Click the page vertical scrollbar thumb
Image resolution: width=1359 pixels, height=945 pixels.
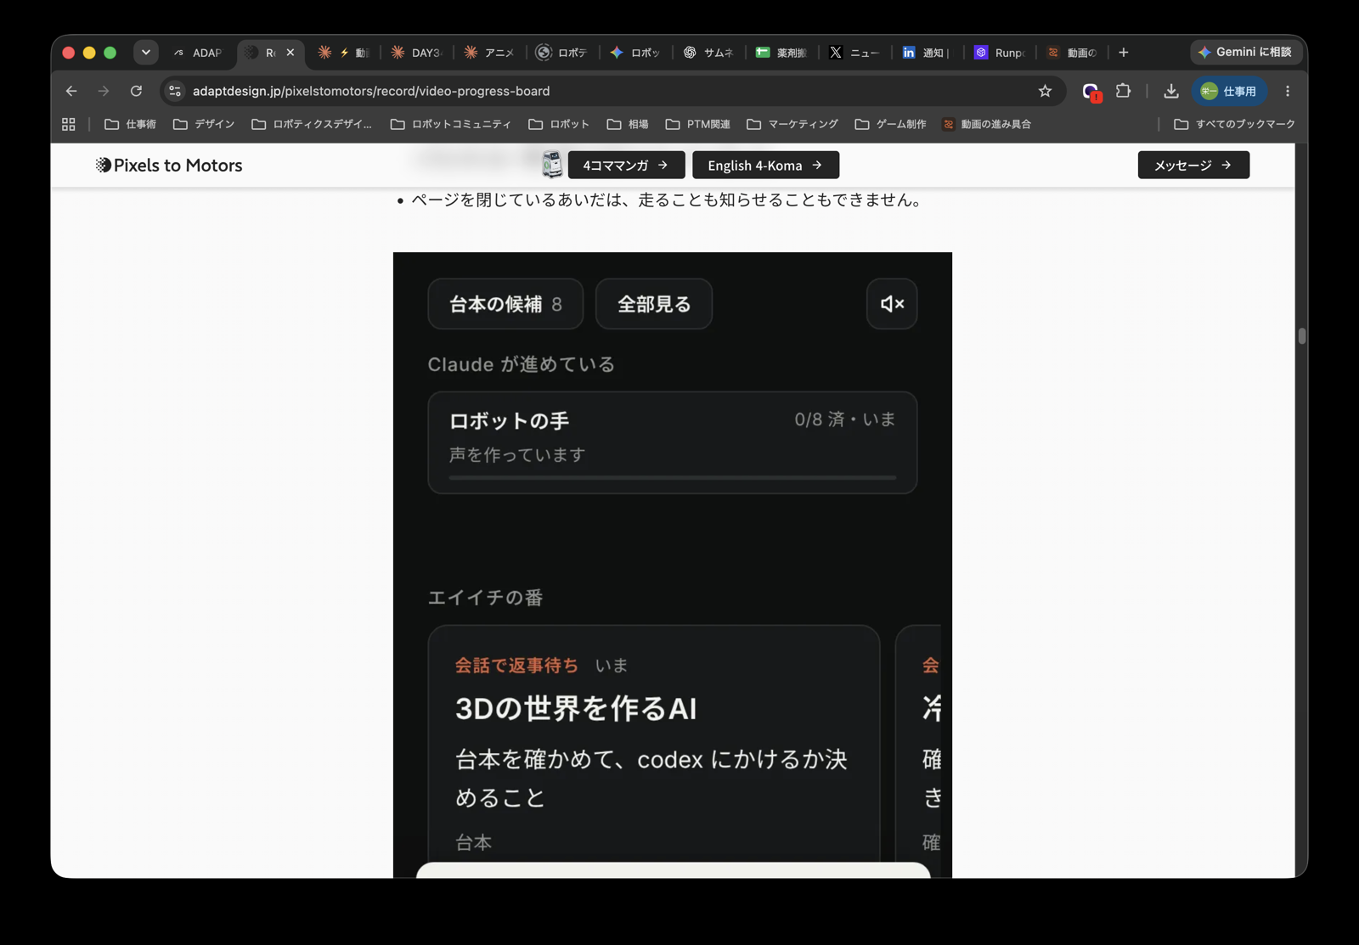(x=1301, y=336)
